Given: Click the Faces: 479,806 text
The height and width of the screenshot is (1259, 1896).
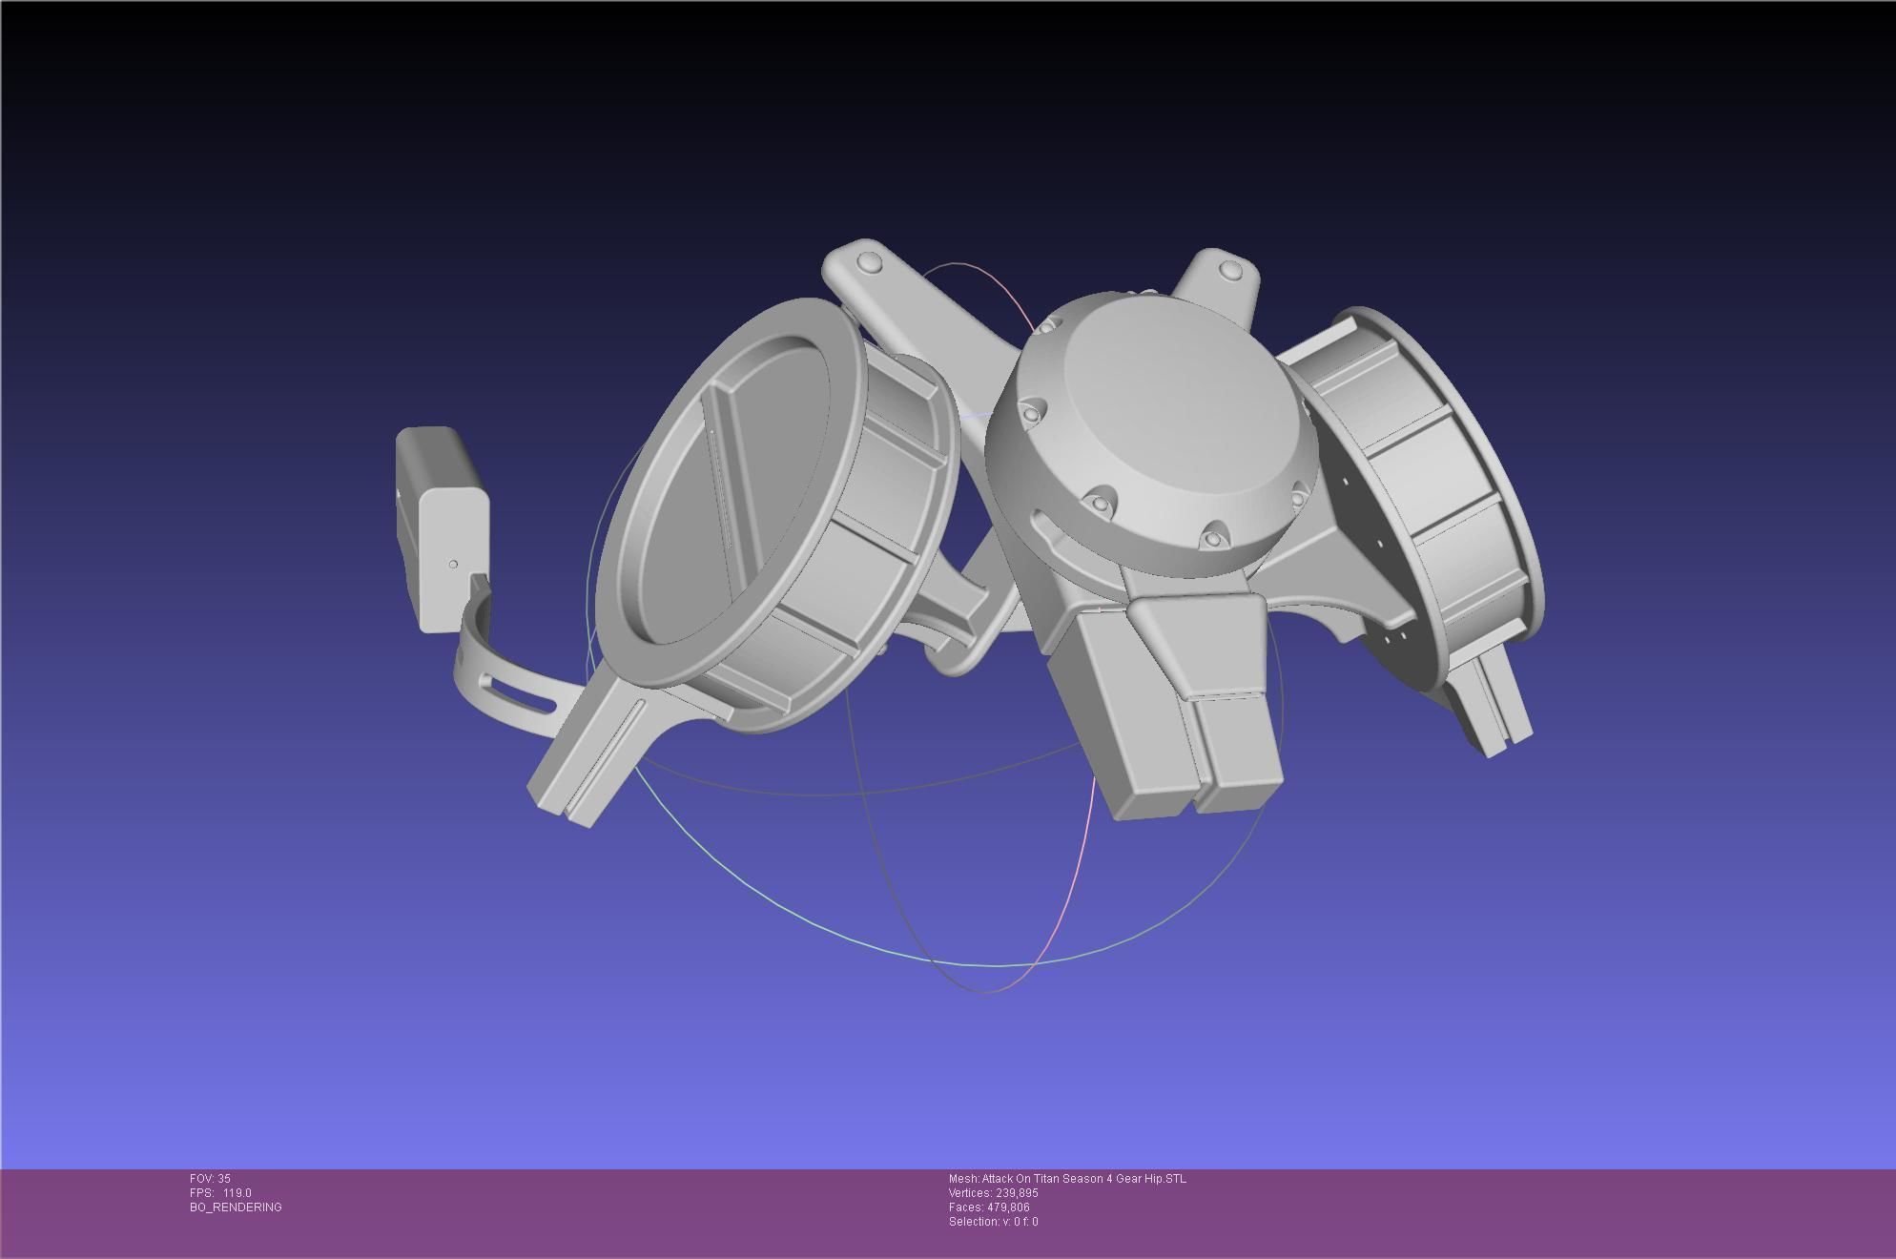Looking at the screenshot, I should coord(989,1207).
